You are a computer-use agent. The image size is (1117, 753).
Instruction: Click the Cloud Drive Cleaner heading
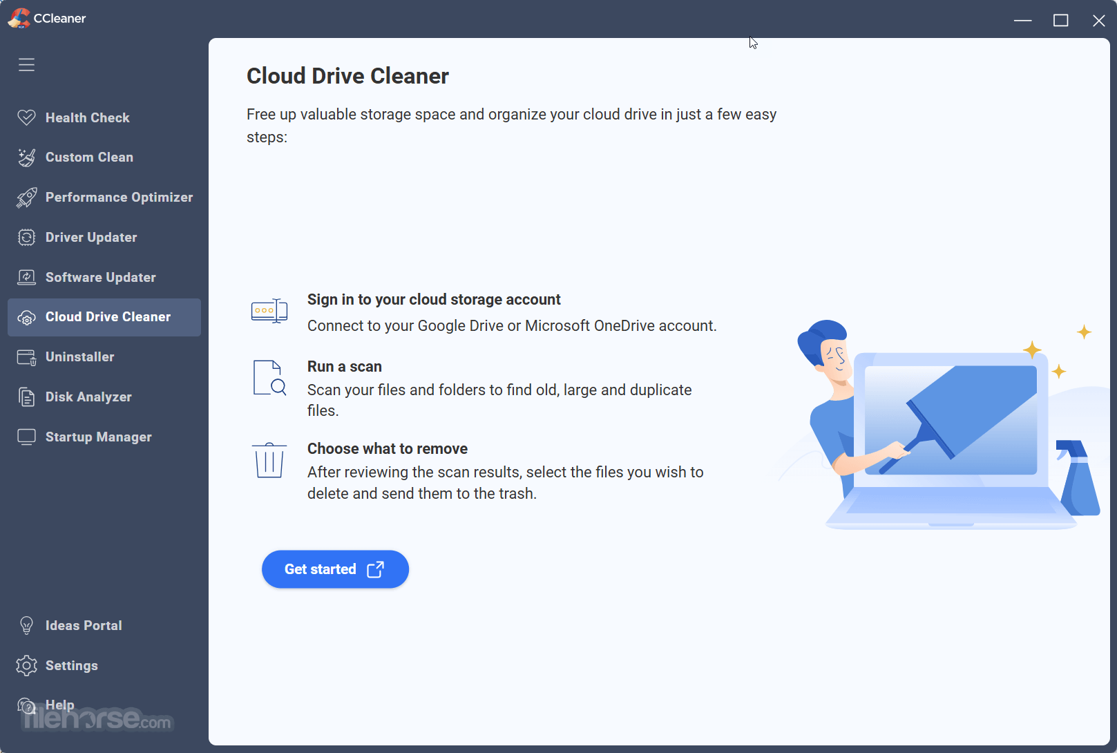(x=347, y=76)
